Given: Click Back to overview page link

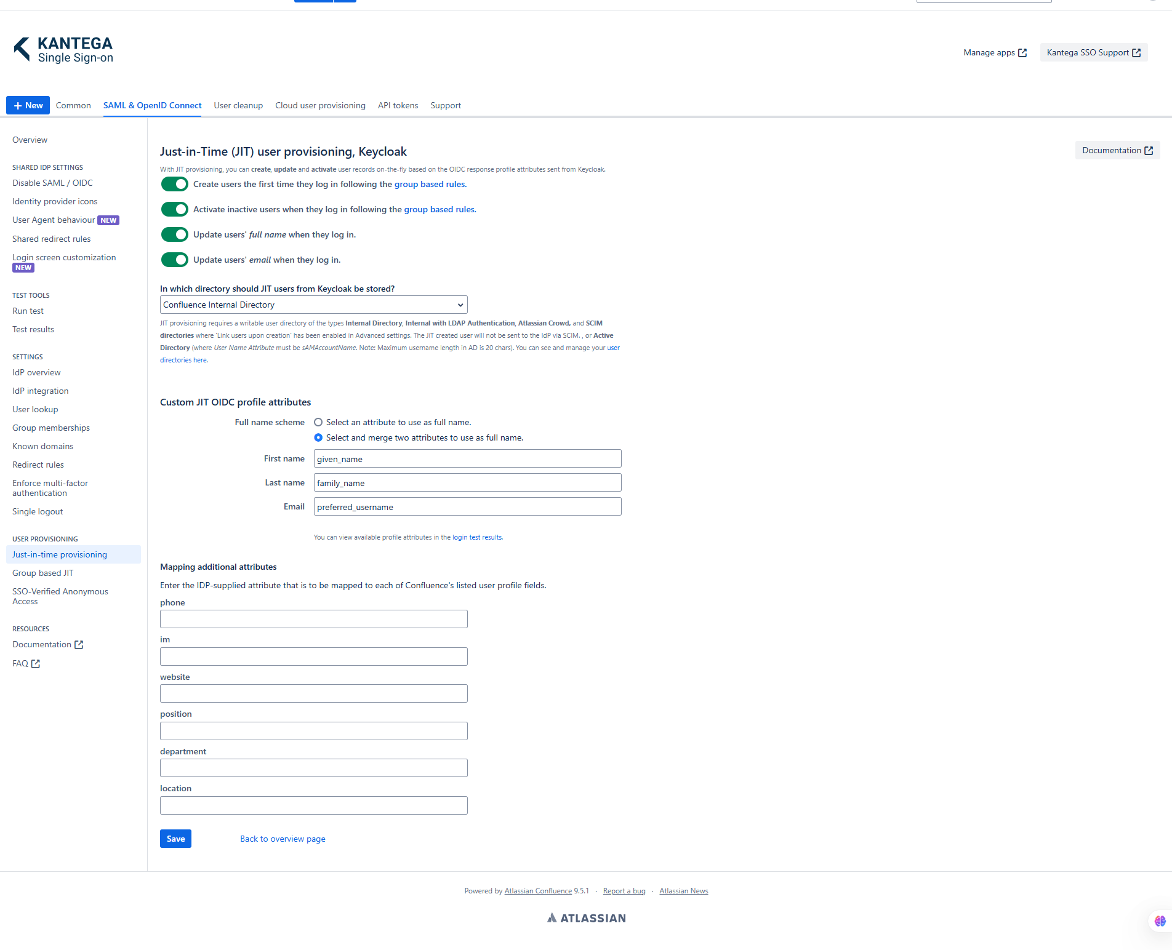Looking at the screenshot, I should (283, 839).
